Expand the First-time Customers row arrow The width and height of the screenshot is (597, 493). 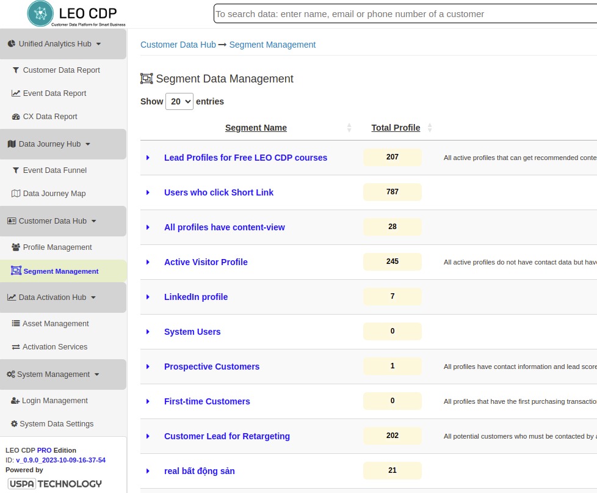(x=148, y=401)
